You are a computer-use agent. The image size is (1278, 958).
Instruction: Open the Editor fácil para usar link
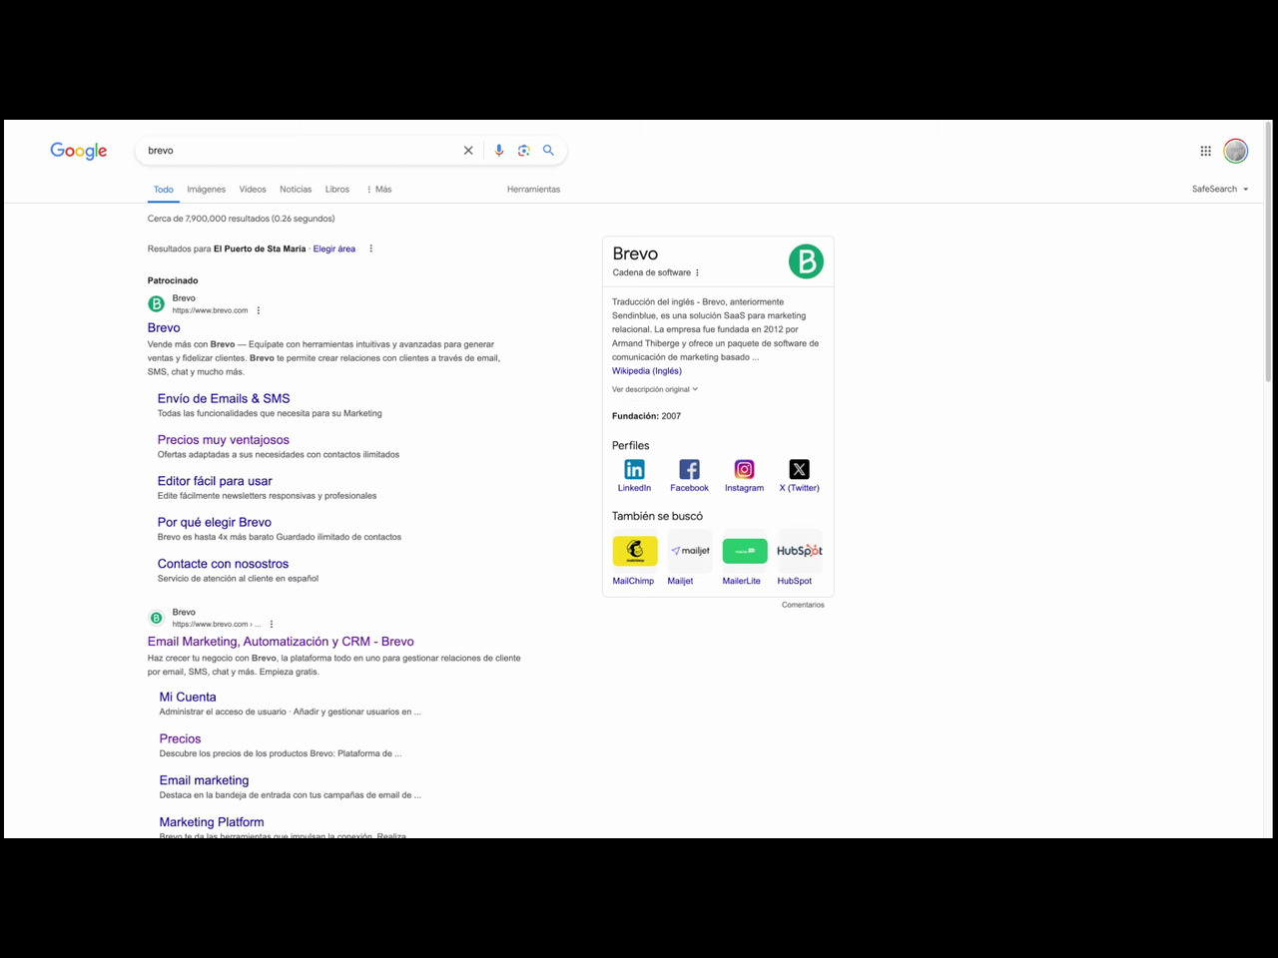(x=215, y=481)
